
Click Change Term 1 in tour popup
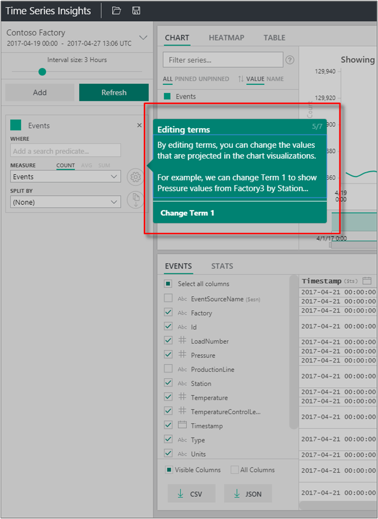tap(187, 213)
